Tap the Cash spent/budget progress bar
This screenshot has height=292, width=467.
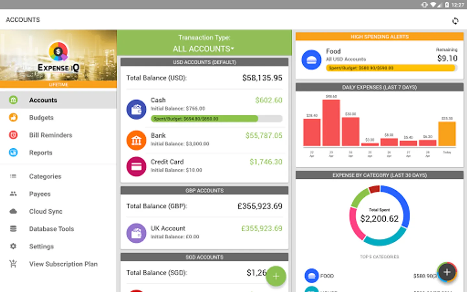[216, 119]
